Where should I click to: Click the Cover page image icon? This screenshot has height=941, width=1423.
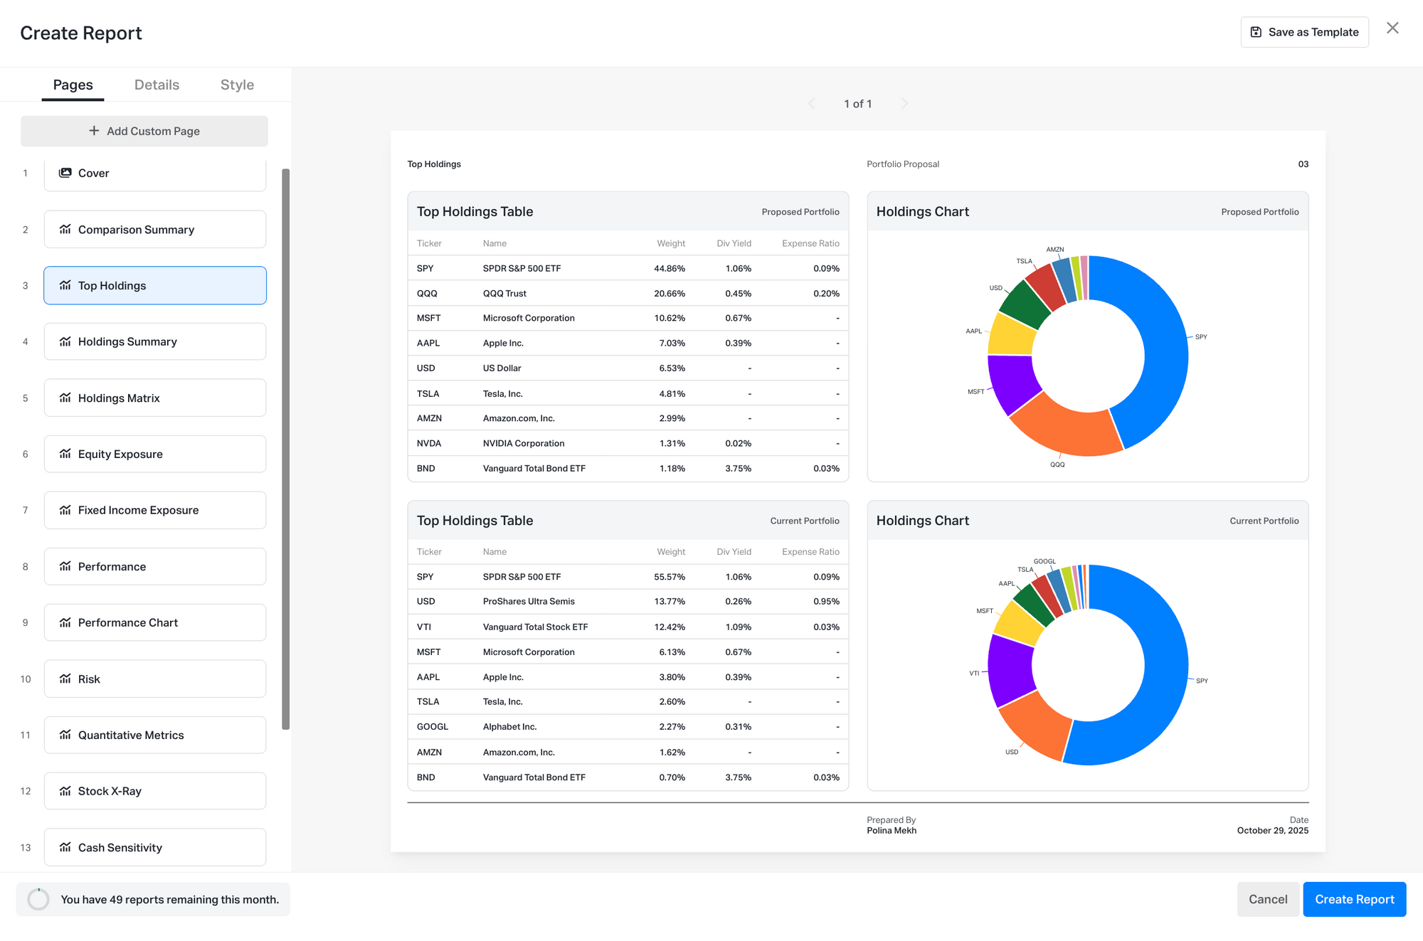point(65,173)
